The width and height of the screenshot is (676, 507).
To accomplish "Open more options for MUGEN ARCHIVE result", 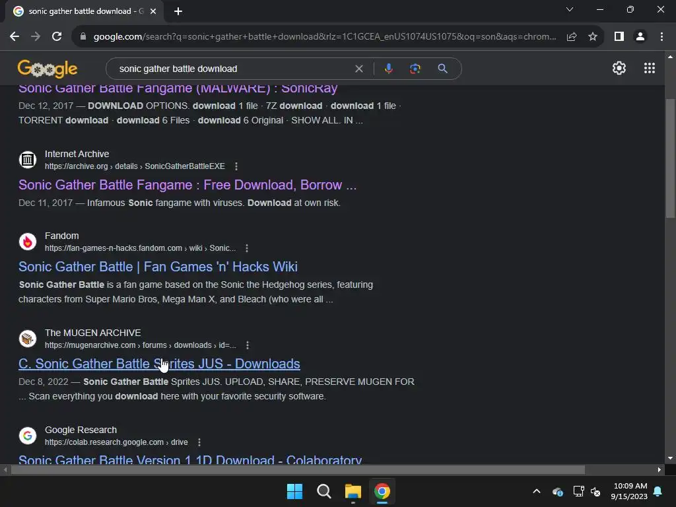I will click(247, 345).
